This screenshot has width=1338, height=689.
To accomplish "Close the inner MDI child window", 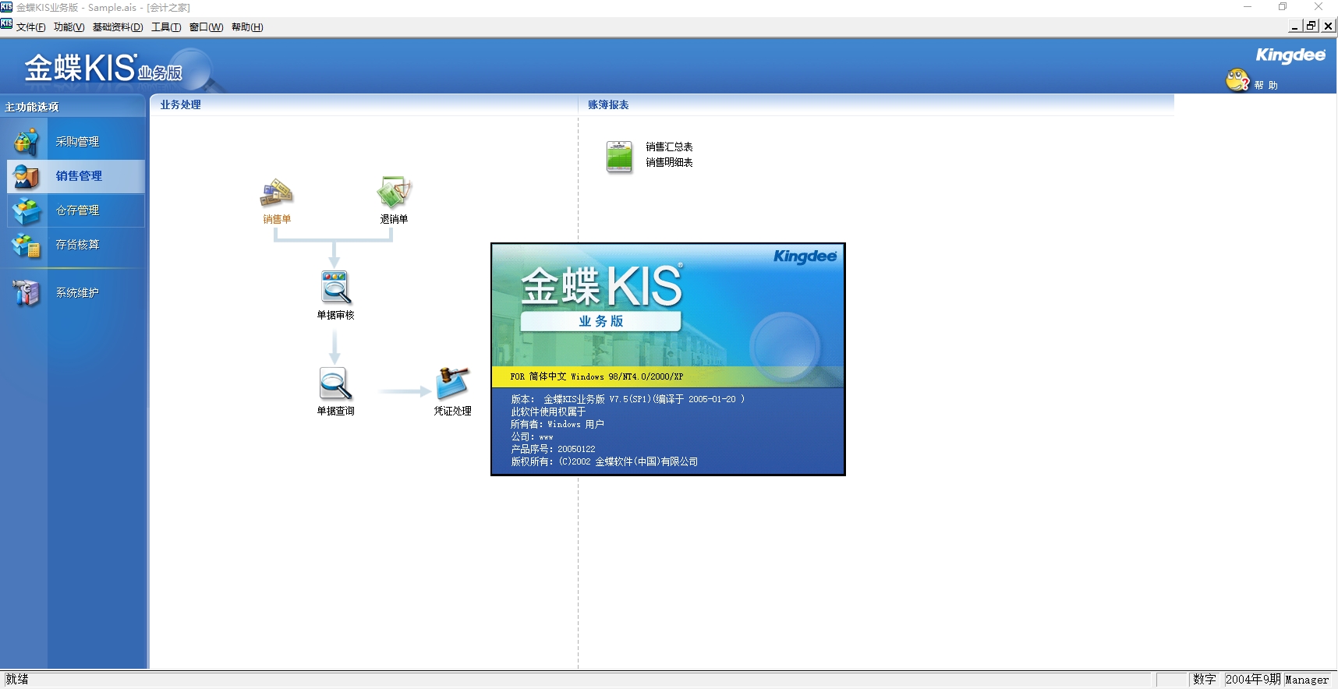I will [x=1329, y=26].
